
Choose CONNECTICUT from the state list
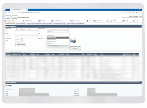(x=58, y=36)
